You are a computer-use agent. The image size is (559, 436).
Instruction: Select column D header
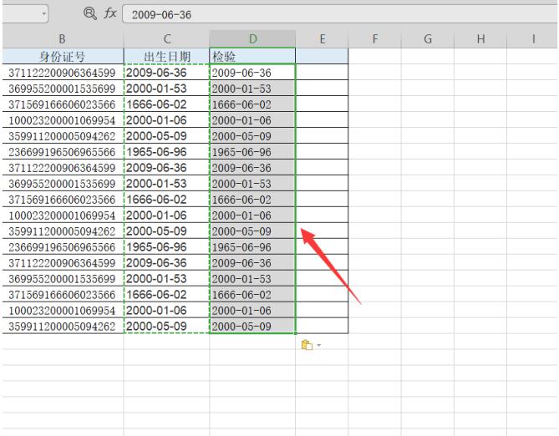point(253,39)
